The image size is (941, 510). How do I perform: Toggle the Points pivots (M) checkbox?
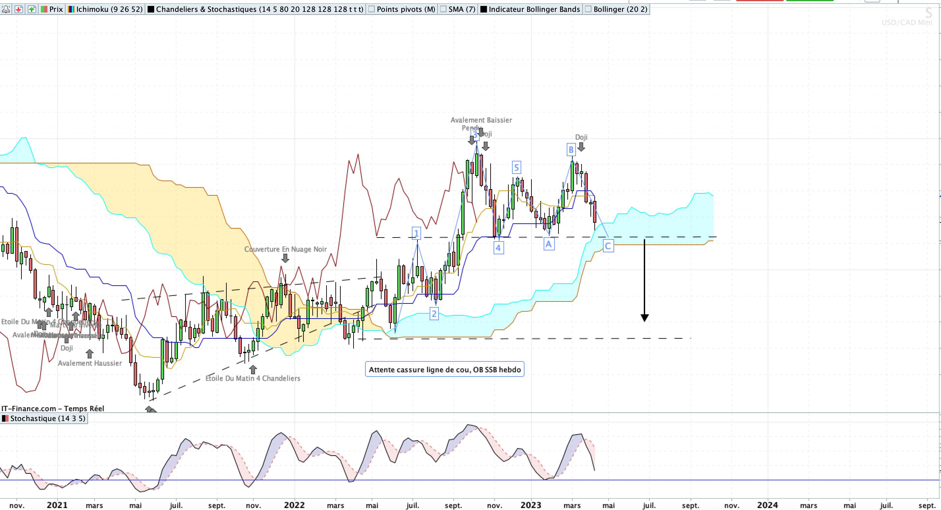pyautogui.click(x=372, y=9)
